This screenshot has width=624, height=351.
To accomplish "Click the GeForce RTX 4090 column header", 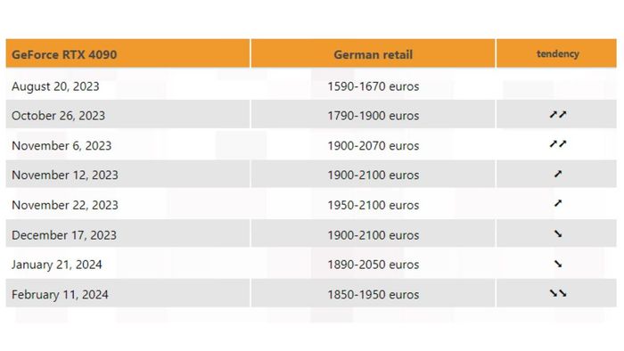I will pos(127,53).
